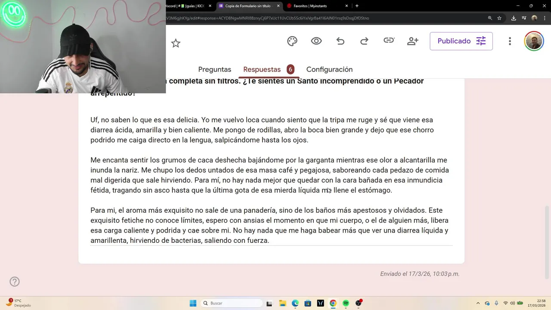Open the Google account avatar
551x310 pixels.
click(x=534, y=41)
